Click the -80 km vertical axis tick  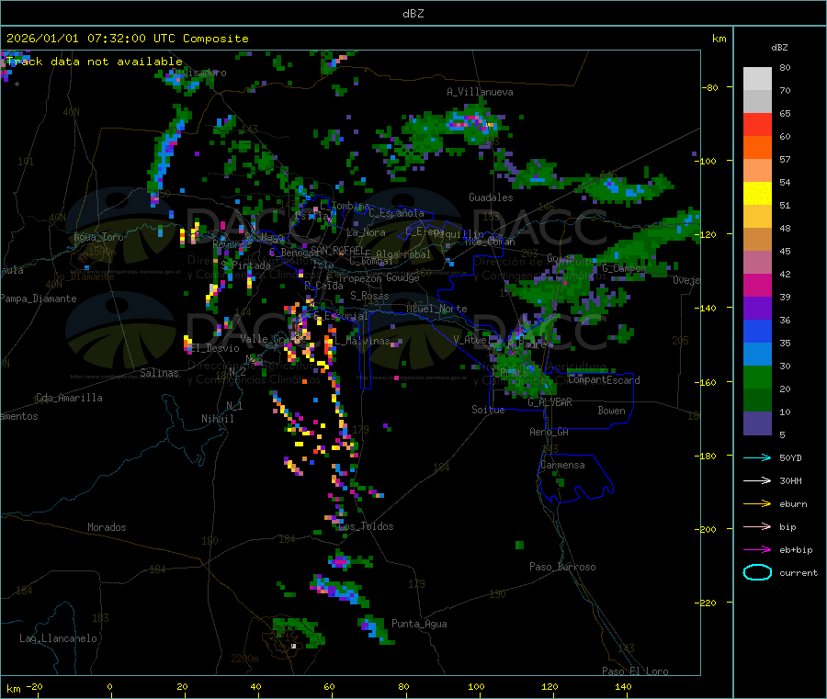[x=710, y=87]
